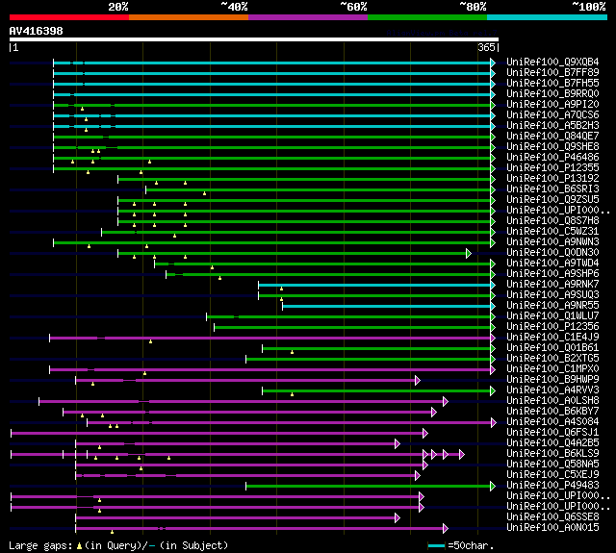This screenshot has width=616, height=553.
Task: Click the AV416398 query name
Action: tap(37, 31)
